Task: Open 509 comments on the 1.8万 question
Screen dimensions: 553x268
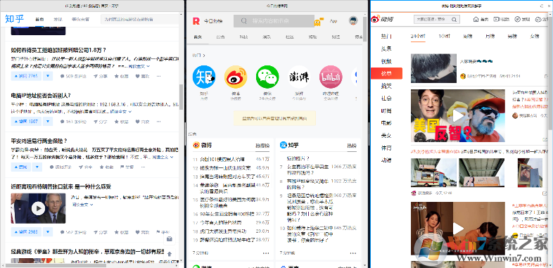Action: point(72,76)
